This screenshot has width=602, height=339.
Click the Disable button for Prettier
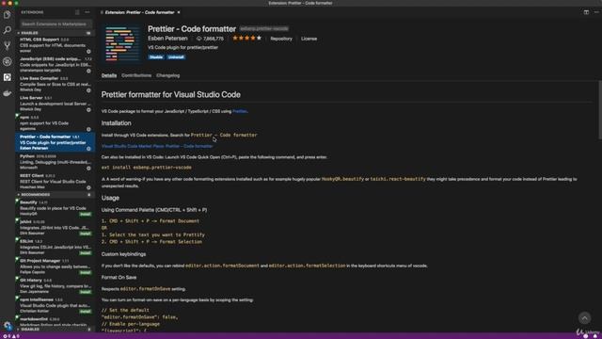click(156, 56)
